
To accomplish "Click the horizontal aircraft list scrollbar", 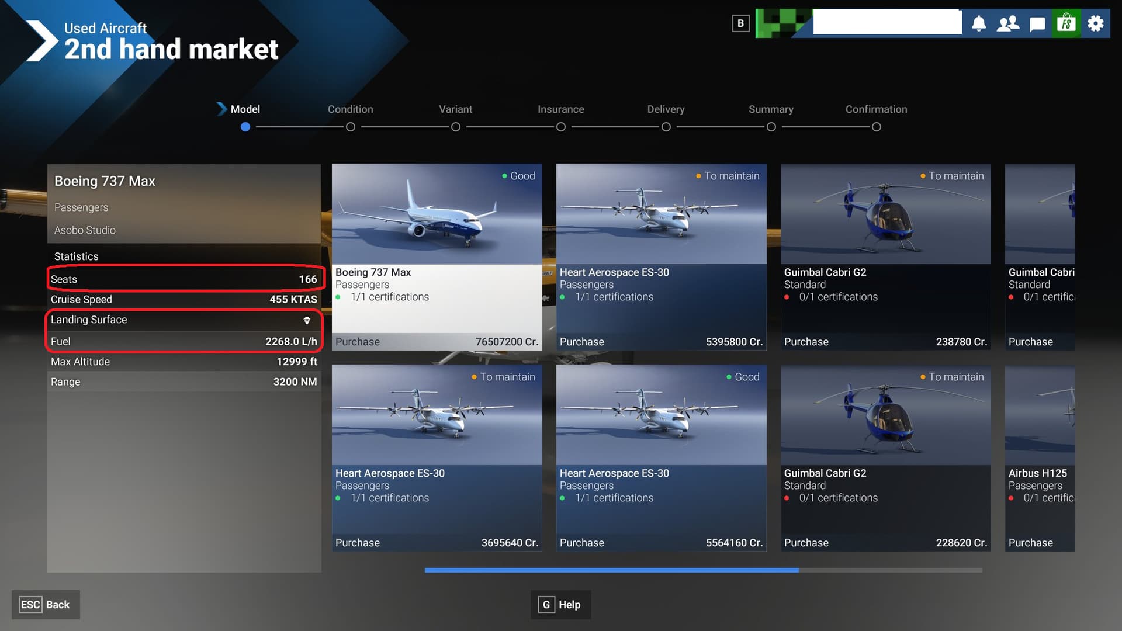I will [704, 570].
